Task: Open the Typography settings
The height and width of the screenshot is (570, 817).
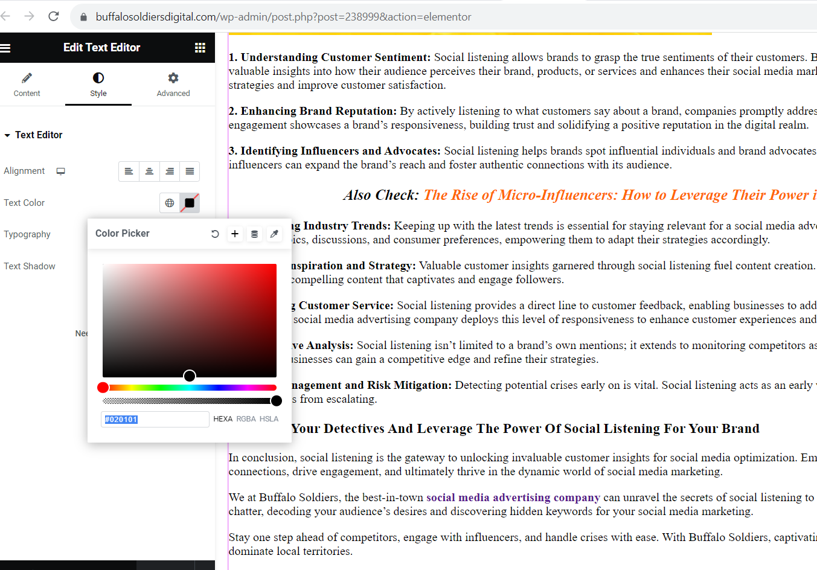Action: click(x=27, y=234)
